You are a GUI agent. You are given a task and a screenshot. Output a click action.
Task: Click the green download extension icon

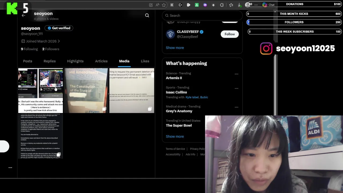click(197, 5)
